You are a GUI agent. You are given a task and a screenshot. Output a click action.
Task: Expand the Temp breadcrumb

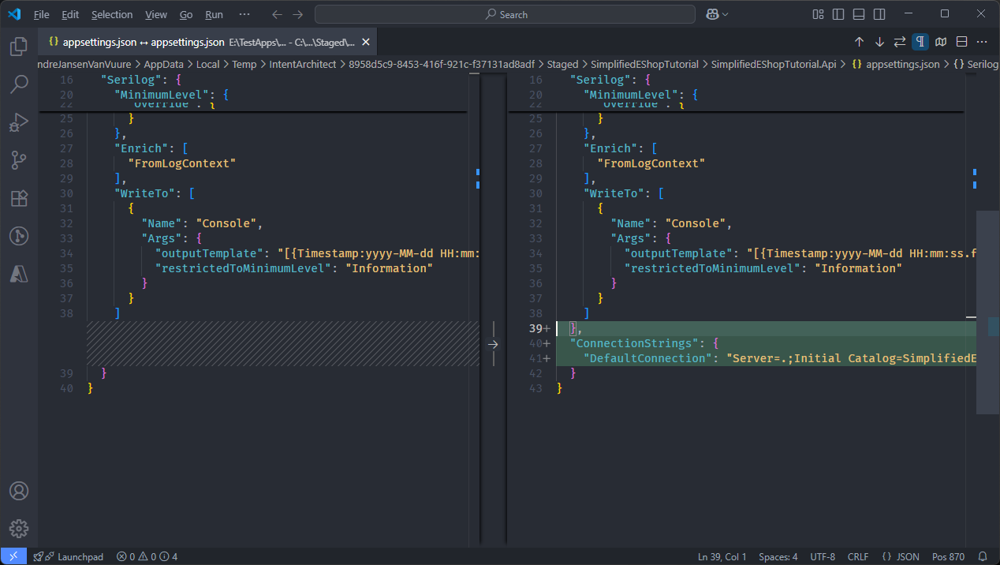244,65
